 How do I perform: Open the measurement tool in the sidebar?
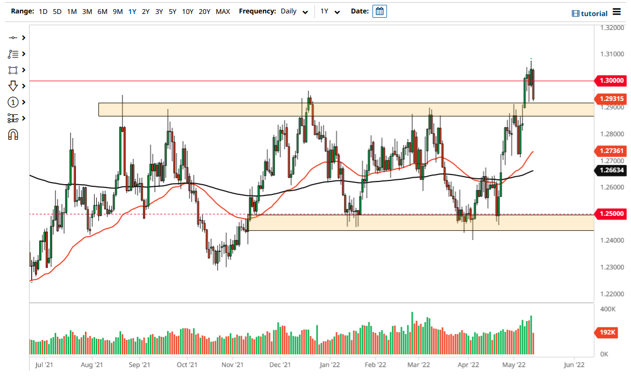13,118
